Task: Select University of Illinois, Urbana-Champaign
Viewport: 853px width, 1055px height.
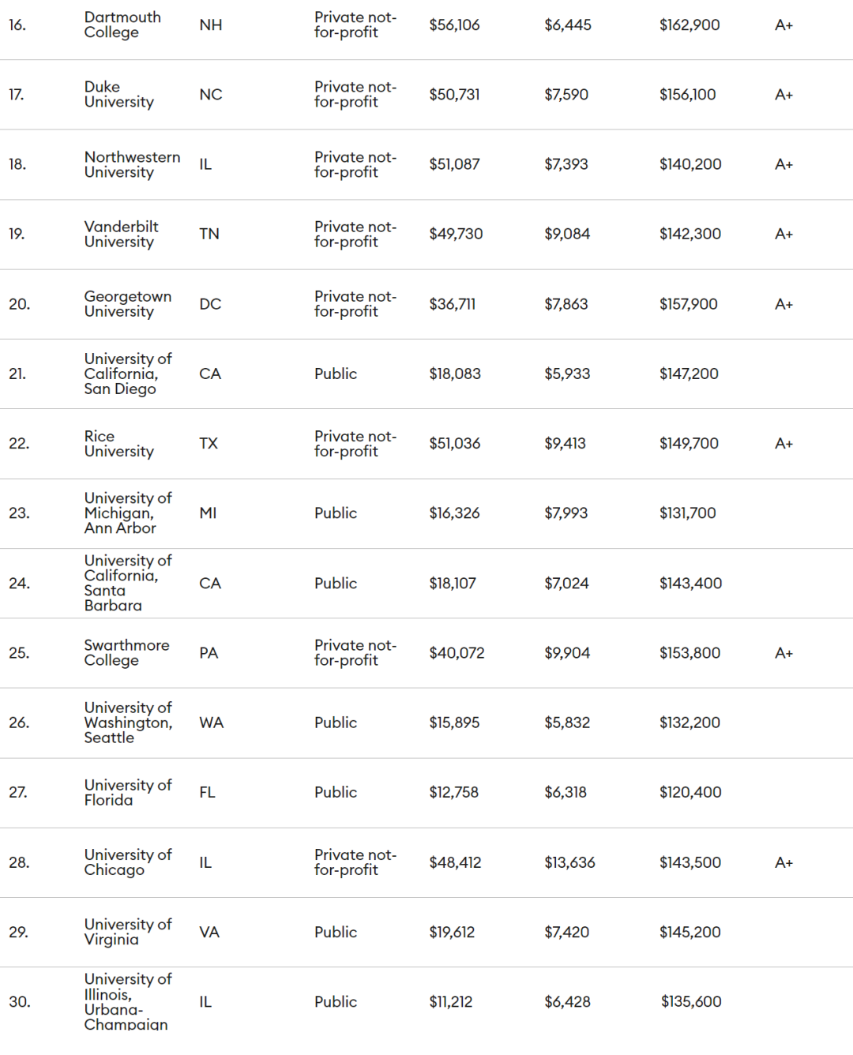Action: (127, 1001)
